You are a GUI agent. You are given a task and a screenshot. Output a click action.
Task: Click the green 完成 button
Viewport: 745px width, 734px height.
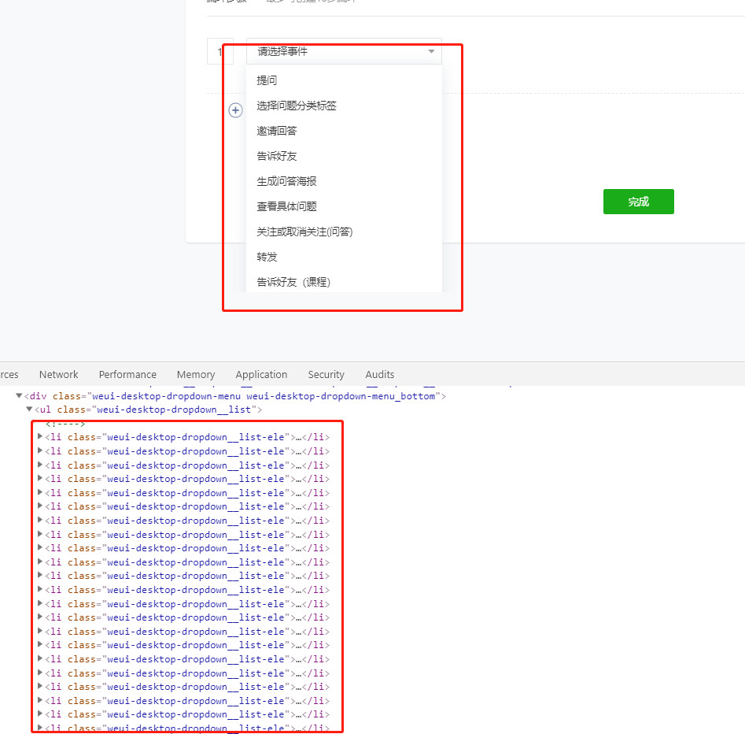639,202
